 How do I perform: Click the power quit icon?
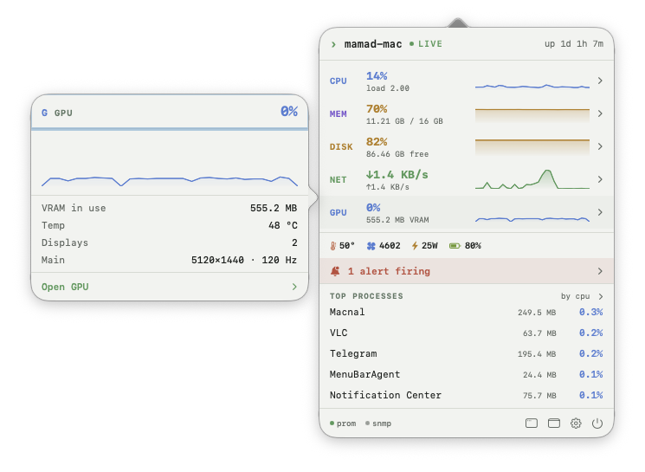tap(597, 423)
